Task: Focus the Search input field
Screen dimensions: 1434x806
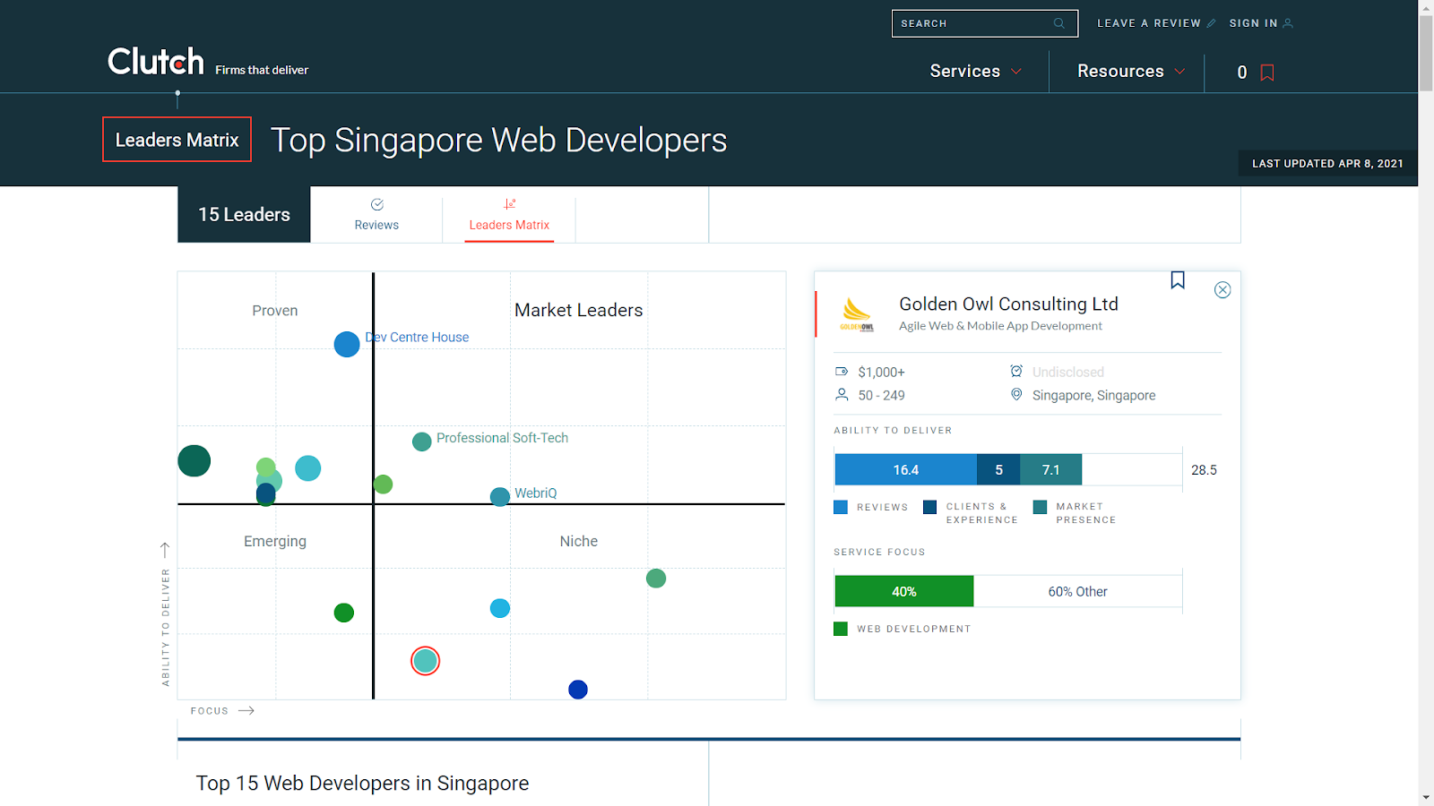Action: (x=984, y=23)
